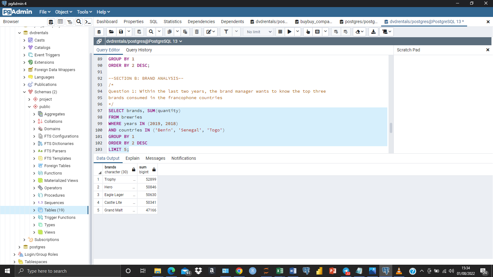This screenshot has width=493, height=277.
Task: Collapse the public schema node
Action: 30,106
